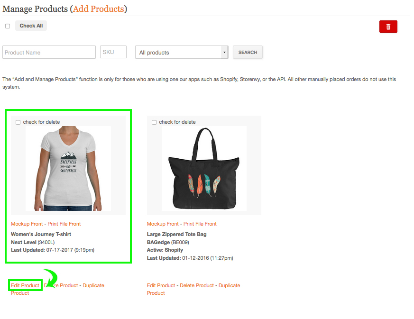Open Mockup Front link under Tote Bag

[x=163, y=224]
